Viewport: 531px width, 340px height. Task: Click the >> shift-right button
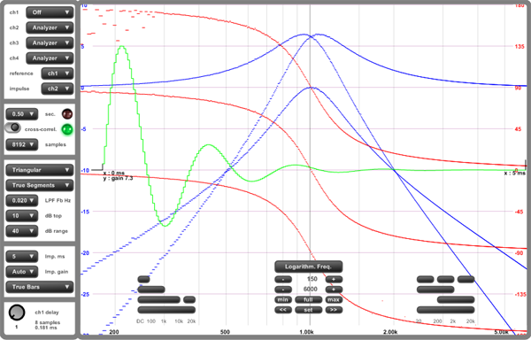(334, 310)
